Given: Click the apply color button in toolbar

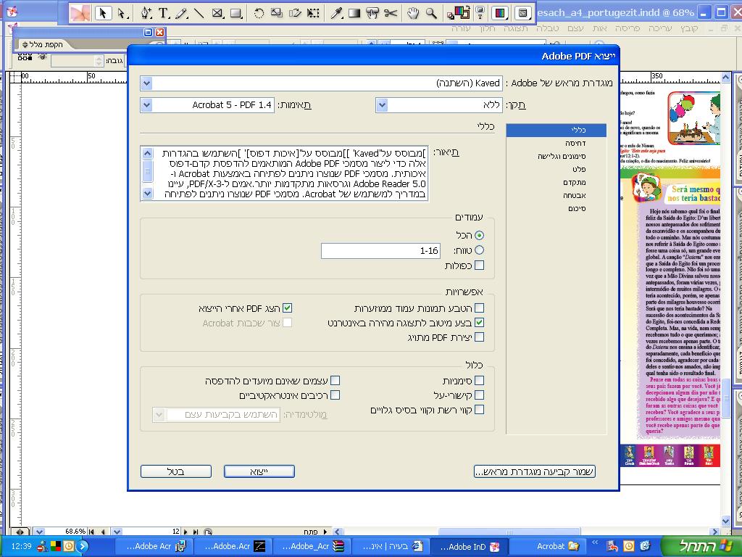Looking at the screenshot, I should (500, 13).
